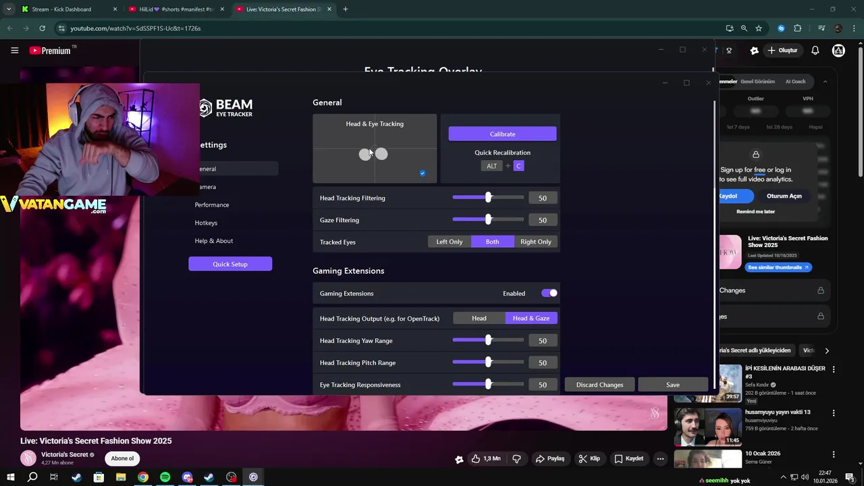Click the Beam Eye Tracker logo
This screenshot has height=486, width=864.
tap(225, 107)
